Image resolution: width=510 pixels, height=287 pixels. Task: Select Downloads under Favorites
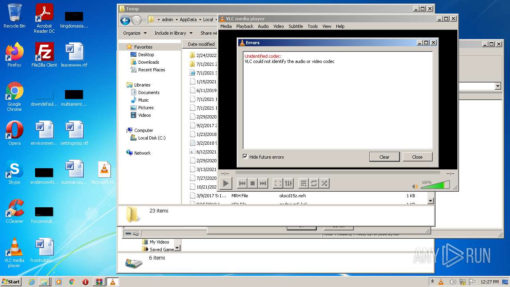149,62
